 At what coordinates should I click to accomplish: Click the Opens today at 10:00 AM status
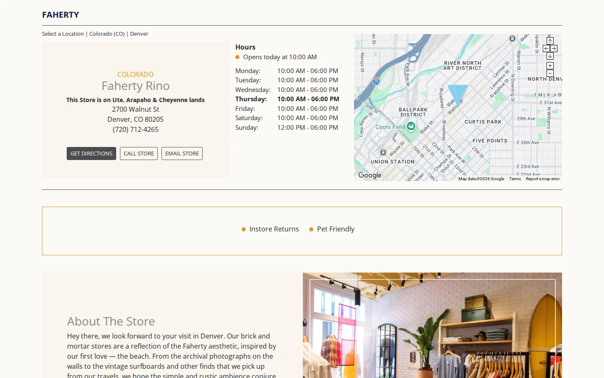(280, 57)
